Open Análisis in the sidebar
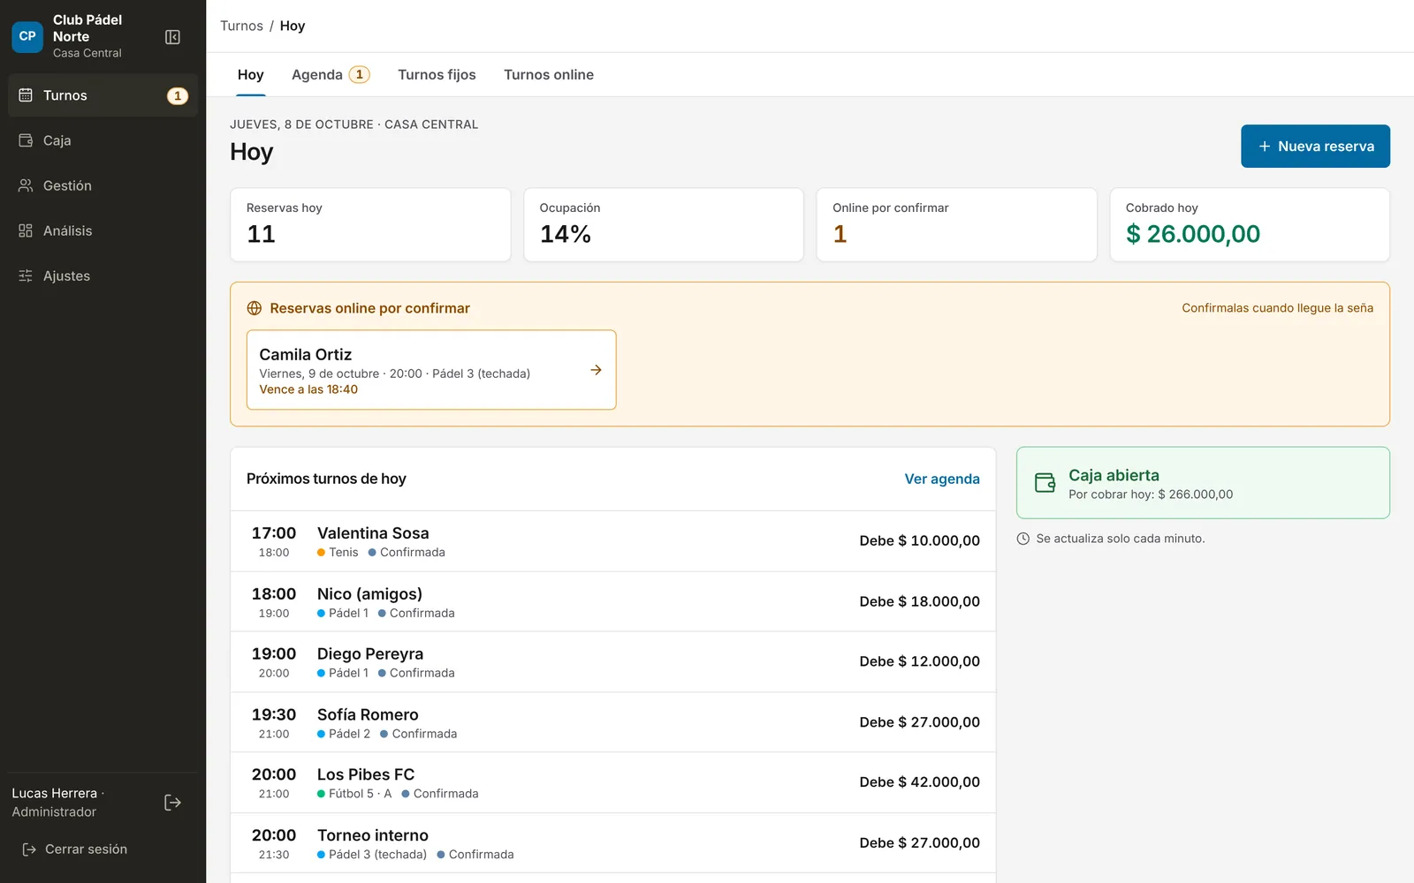The image size is (1414, 883). (x=103, y=230)
